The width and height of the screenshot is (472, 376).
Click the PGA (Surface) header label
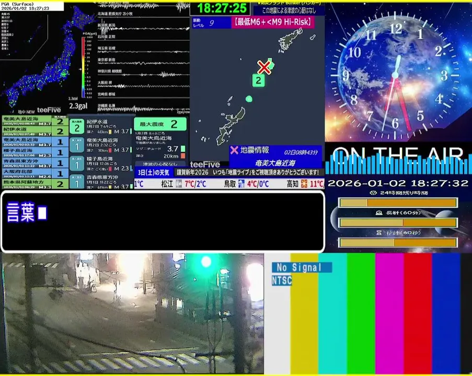(x=18, y=4)
